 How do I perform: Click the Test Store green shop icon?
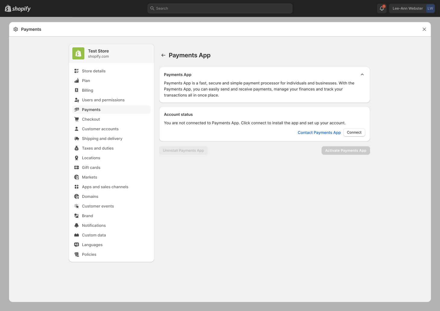(78, 53)
